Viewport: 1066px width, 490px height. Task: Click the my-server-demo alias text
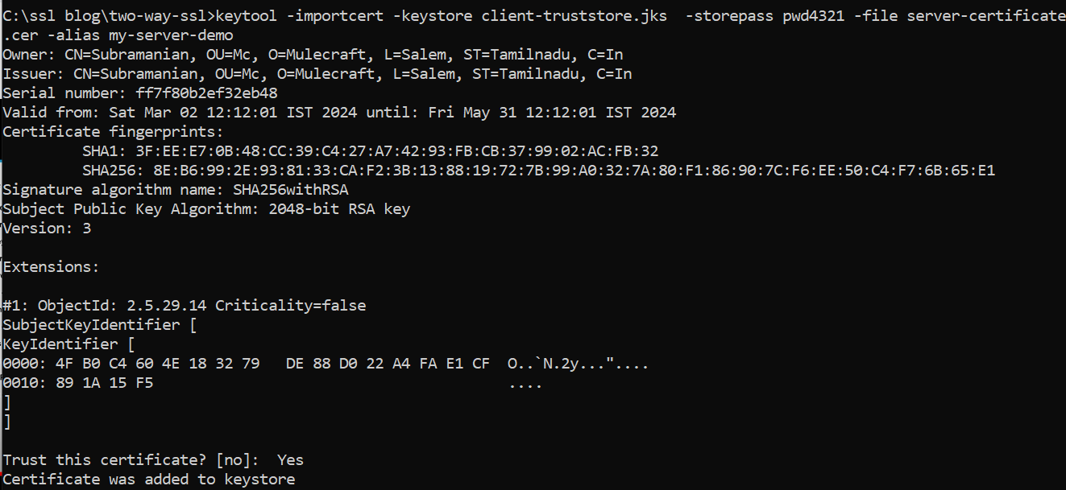point(171,35)
